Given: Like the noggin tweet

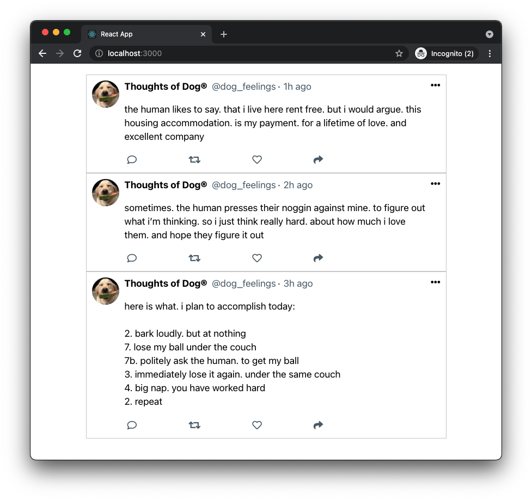Looking at the screenshot, I should [x=257, y=258].
